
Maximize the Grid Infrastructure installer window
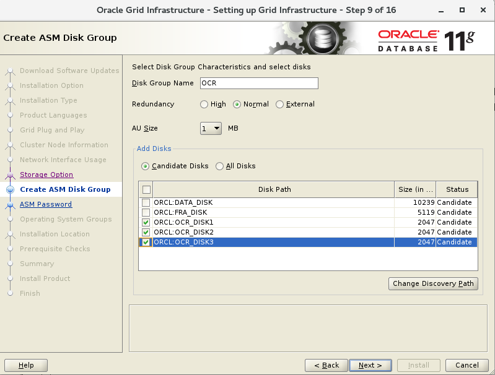[462, 10]
